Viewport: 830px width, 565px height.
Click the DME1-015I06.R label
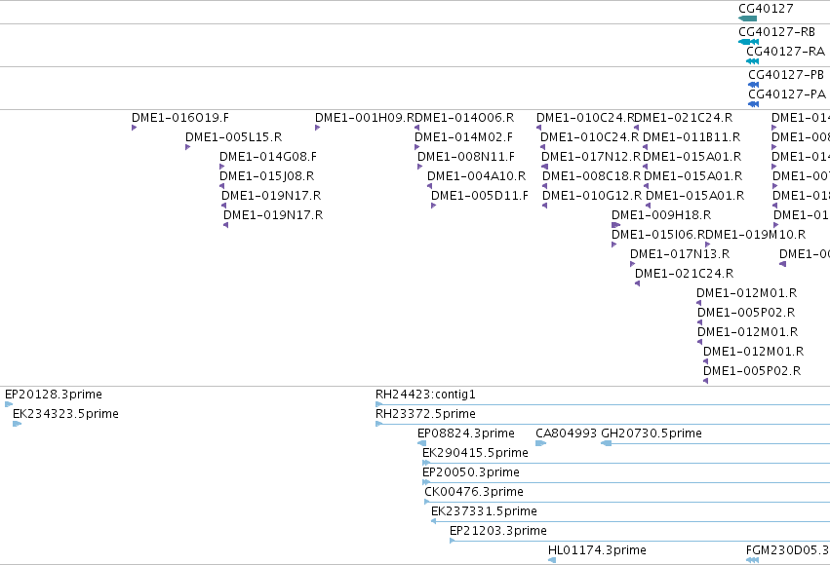coord(658,234)
